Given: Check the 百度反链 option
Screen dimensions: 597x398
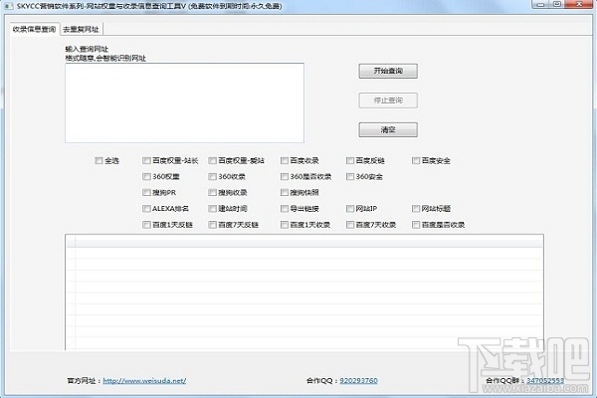Looking at the screenshot, I should 350,161.
